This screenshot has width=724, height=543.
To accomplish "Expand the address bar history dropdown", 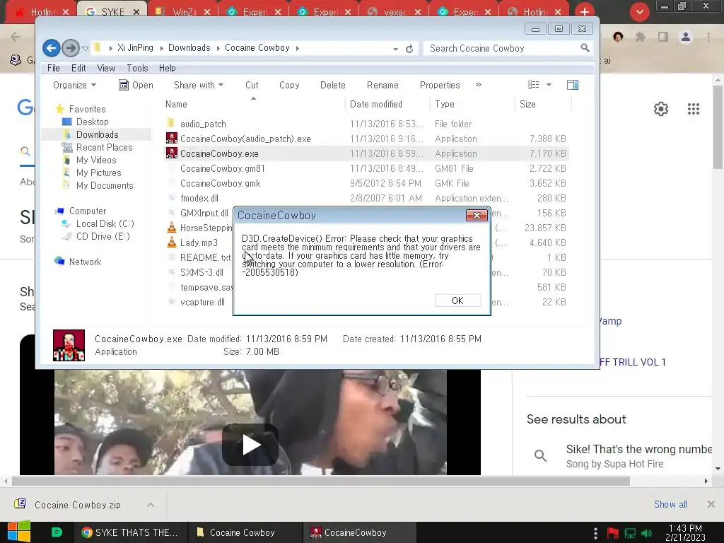I will [395, 49].
